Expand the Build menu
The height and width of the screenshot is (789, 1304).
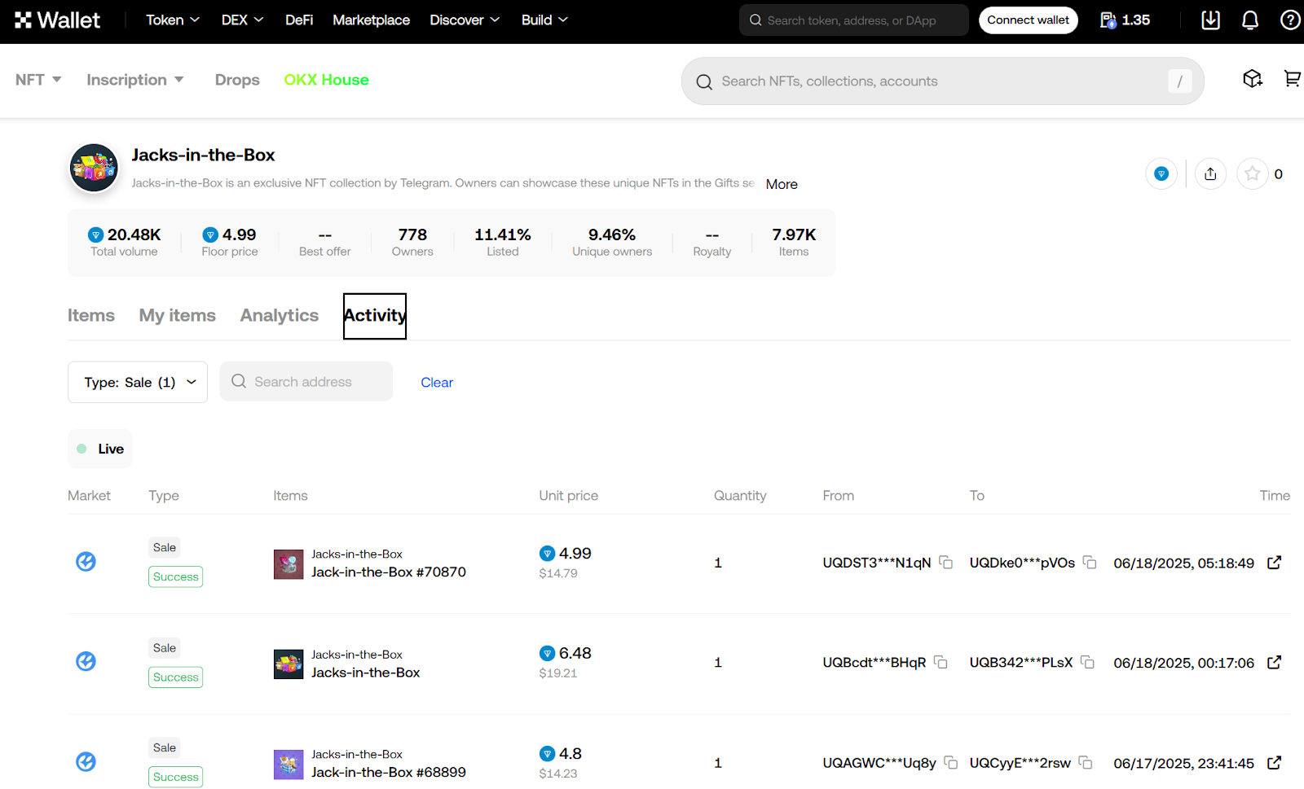tap(544, 20)
